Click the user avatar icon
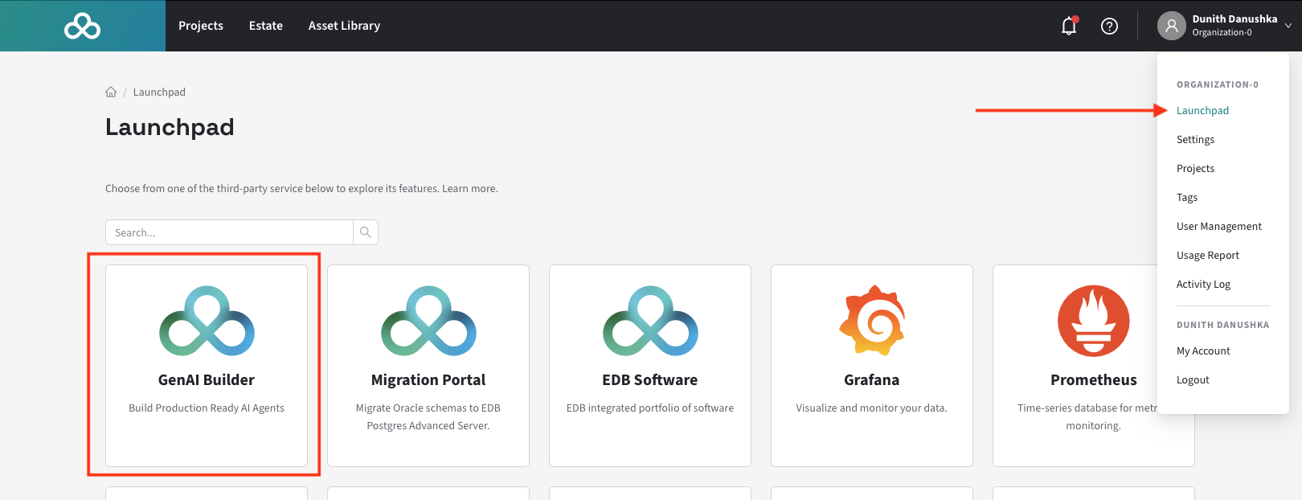 [x=1171, y=26]
